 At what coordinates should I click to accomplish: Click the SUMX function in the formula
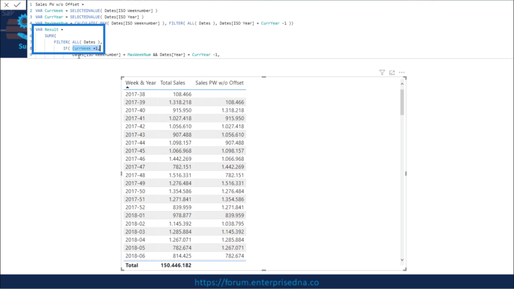(50, 36)
